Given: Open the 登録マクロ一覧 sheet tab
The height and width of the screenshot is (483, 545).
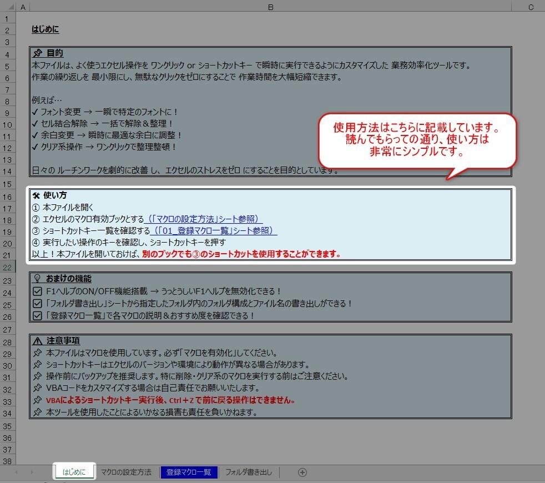Looking at the screenshot, I should (189, 472).
